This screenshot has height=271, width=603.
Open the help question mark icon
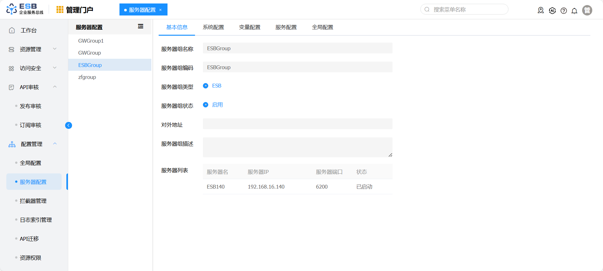(x=563, y=11)
